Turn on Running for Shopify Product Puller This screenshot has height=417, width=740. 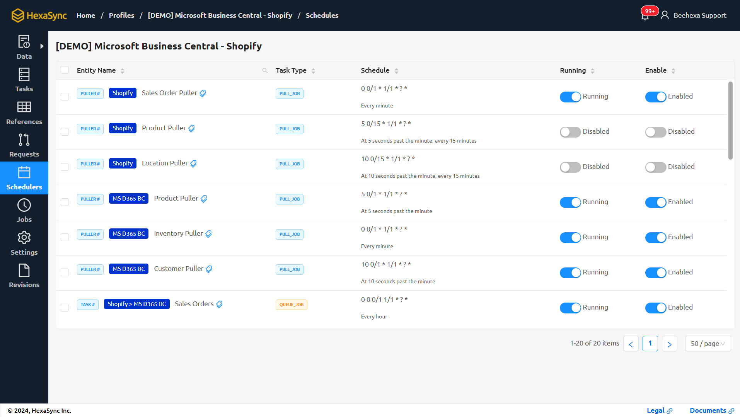(x=570, y=132)
